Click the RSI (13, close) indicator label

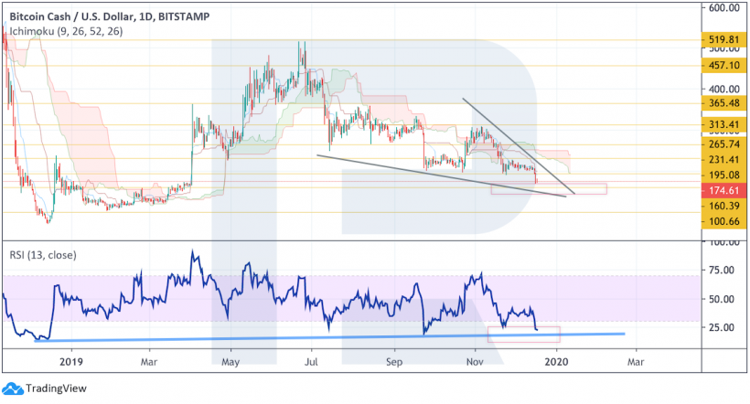pyautogui.click(x=43, y=255)
